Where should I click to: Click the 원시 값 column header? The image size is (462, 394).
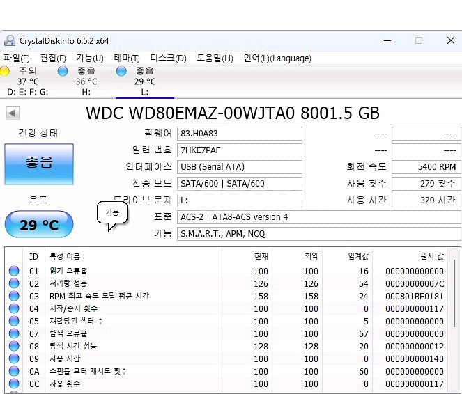pos(410,257)
